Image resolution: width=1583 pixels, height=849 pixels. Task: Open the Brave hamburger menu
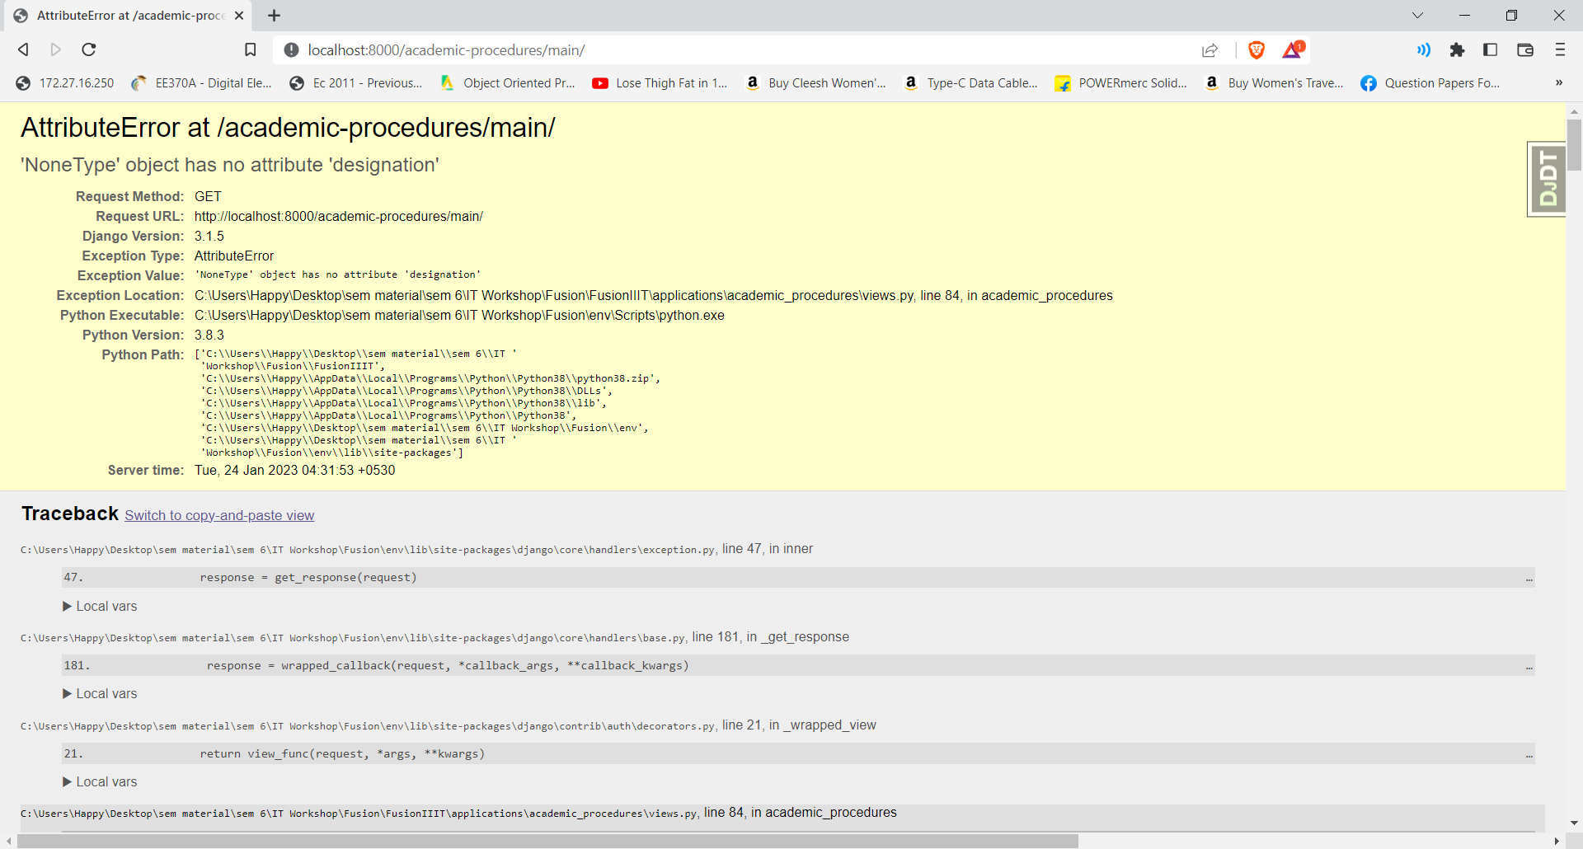pyautogui.click(x=1560, y=50)
